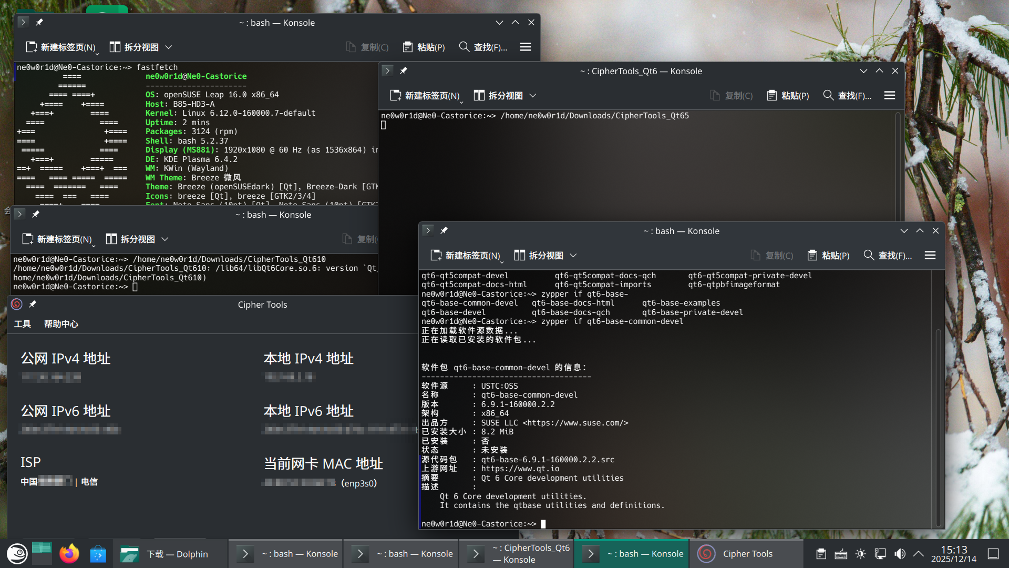Viewport: 1009px width, 568px height.
Task: Toggle keep-above pin on CipherTools_Qt6 Konsole
Action: (404, 70)
